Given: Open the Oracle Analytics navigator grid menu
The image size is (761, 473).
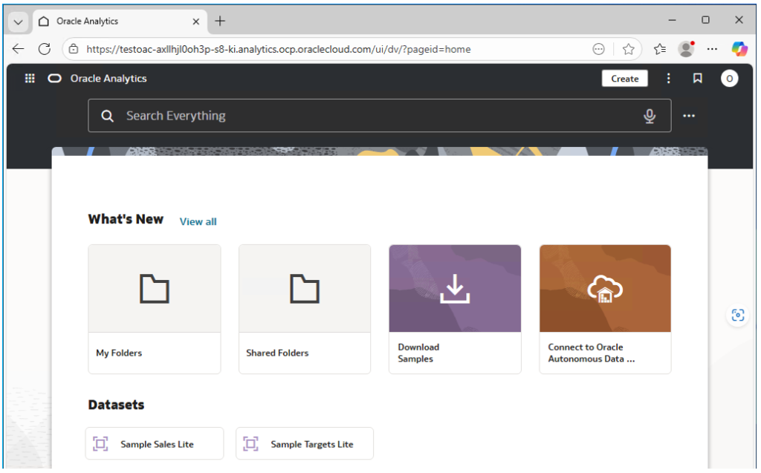Looking at the screenshot, I should tap(30, 79).
